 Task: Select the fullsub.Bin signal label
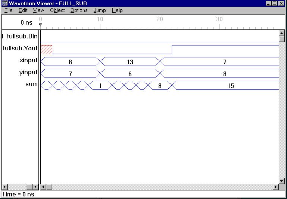(20, 37)
